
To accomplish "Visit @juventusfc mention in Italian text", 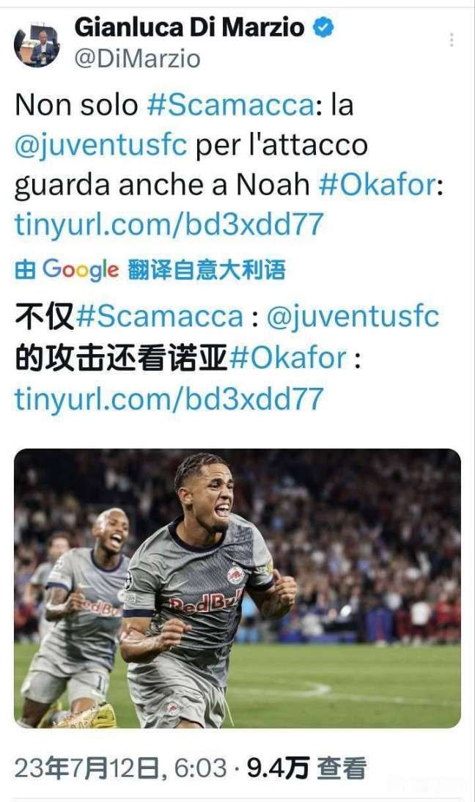I will tap(100, 145).
